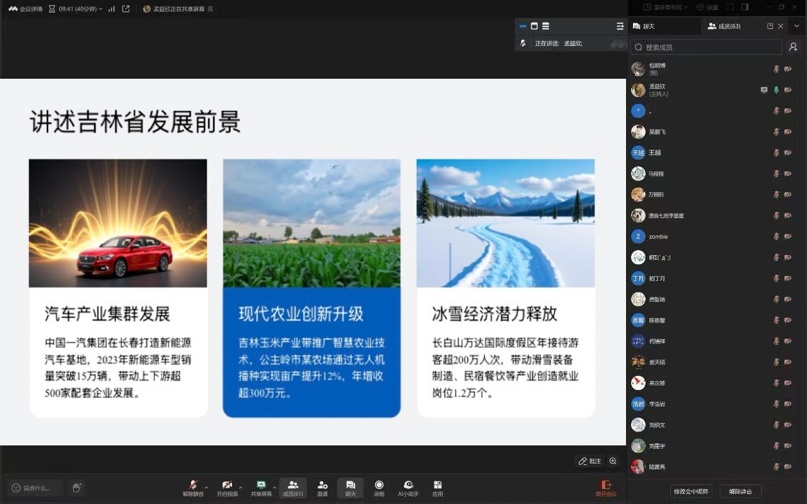Toggle 聊天 chat from bottom toolbar
The height and width of the screenshot is (504, 807).
351,488
